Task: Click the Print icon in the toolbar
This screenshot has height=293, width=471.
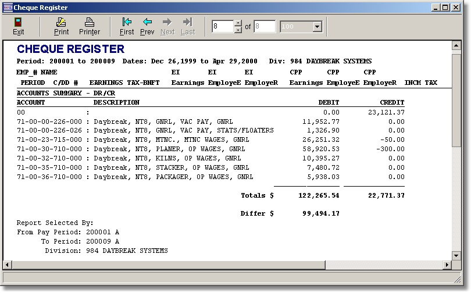Action: click(61, 26)
